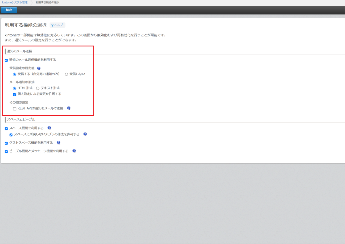
Task: Uncheck ゲストスペース機能を利用する
Action: tap(6, 143)
